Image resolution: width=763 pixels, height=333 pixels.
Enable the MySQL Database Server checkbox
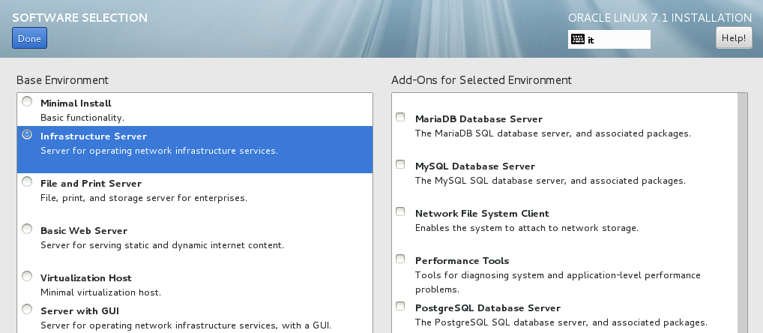pyautogui.click(x=400, y=164)
